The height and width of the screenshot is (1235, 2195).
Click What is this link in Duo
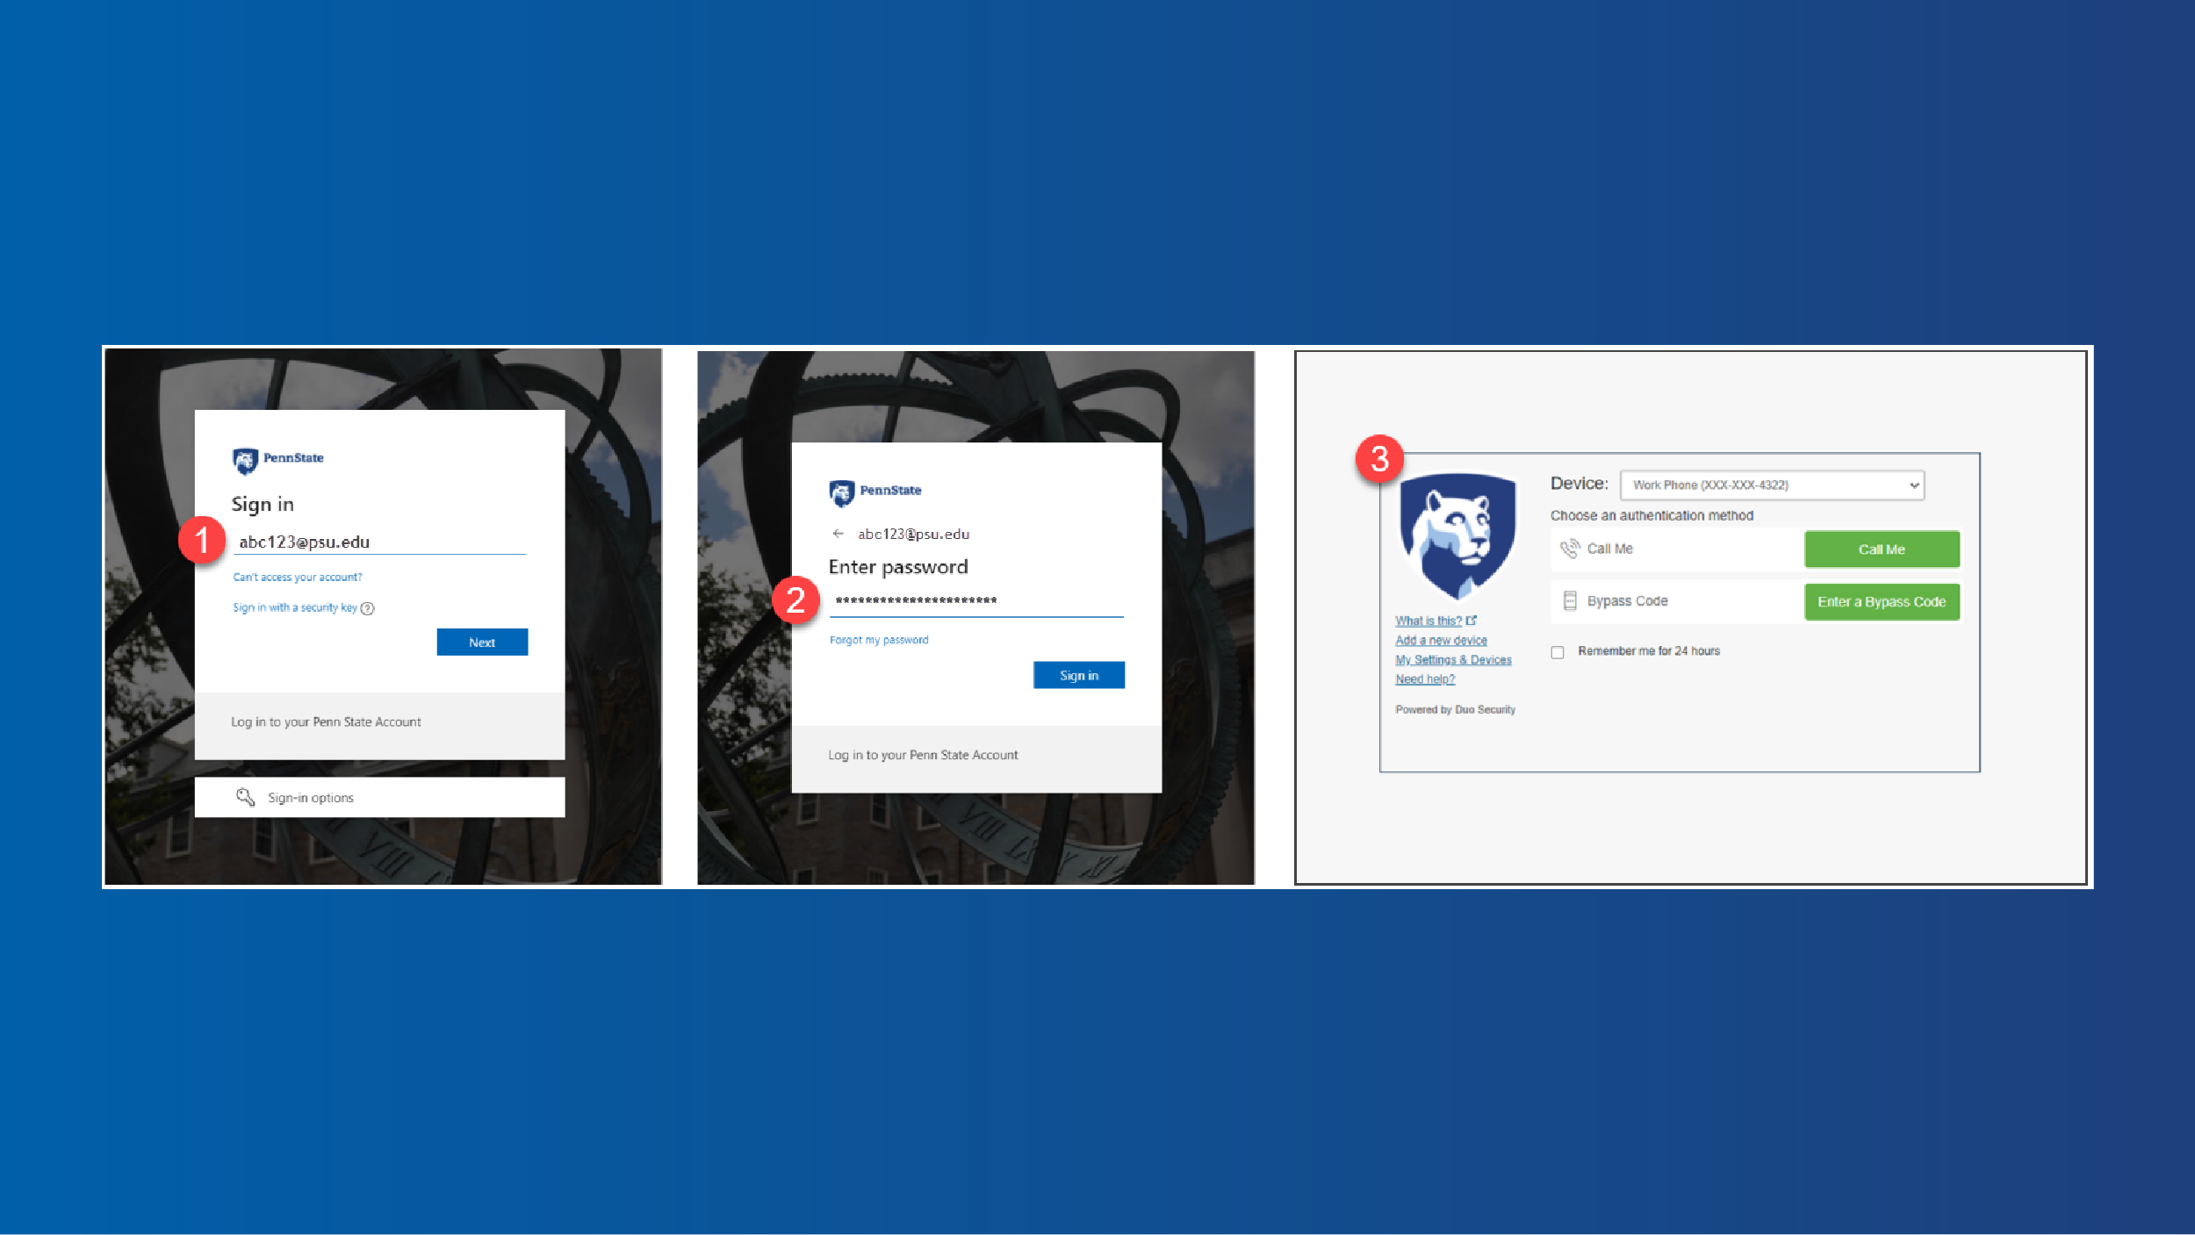click(1428, 620)
